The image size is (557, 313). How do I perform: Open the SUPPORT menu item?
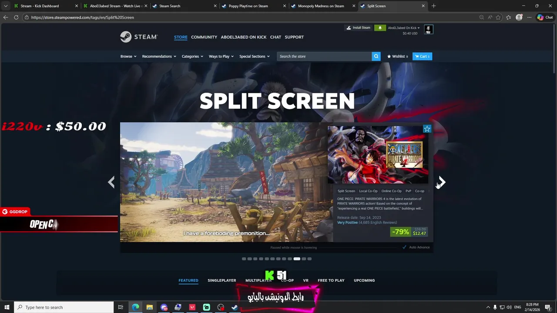coord(294,37)
